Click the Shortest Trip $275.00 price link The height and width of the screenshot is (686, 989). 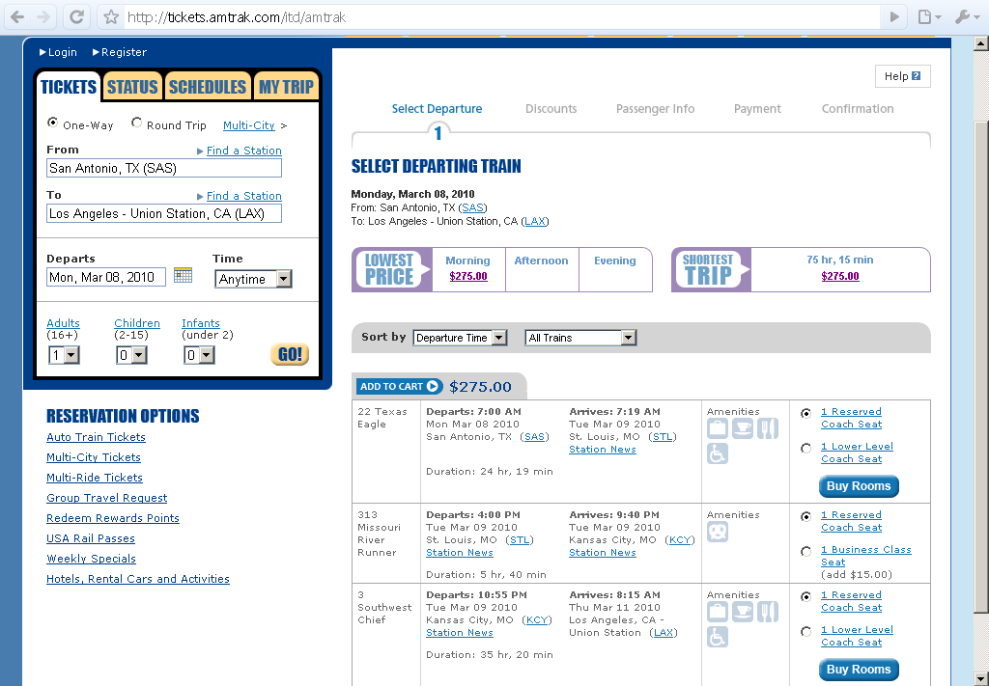(840, 276)
